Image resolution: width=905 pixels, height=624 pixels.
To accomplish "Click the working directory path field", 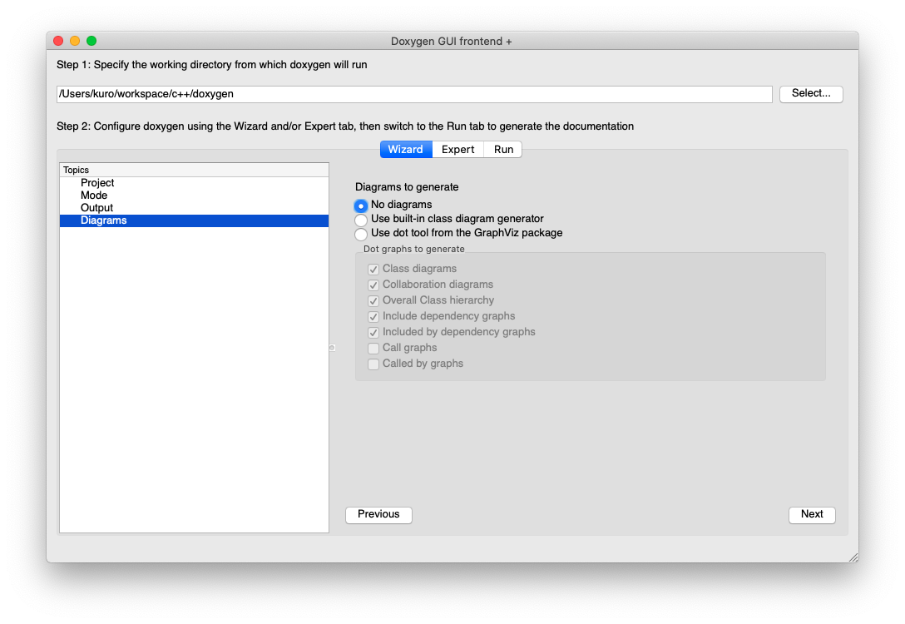I will 414,94.
